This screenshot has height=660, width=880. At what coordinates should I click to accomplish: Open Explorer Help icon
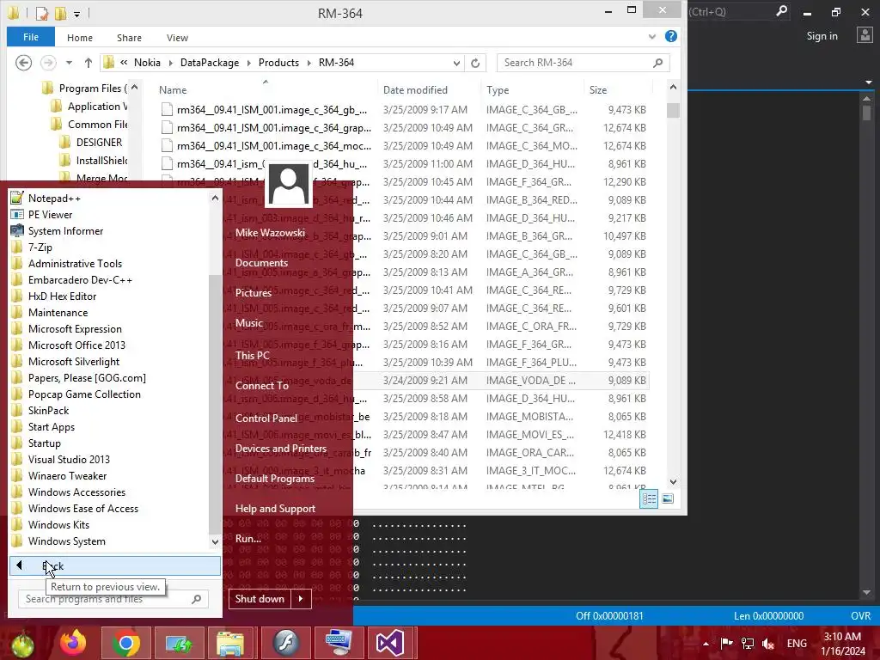670,36
